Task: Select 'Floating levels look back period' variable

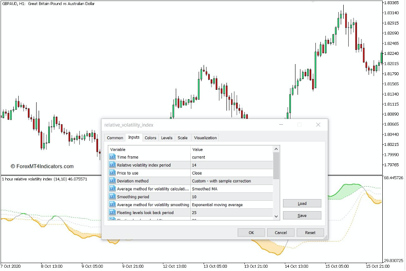Action: 145,212
